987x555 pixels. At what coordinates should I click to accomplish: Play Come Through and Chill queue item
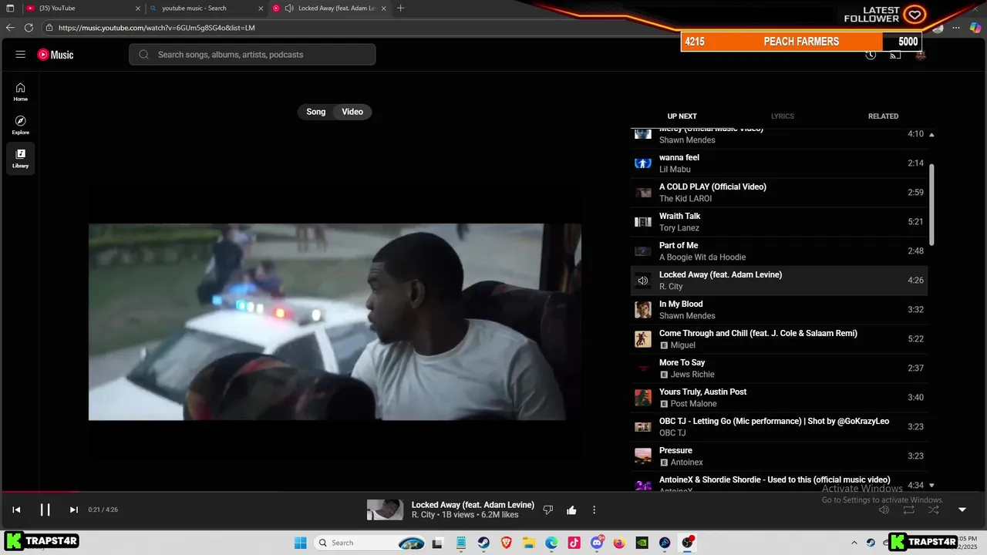point(779,339)
